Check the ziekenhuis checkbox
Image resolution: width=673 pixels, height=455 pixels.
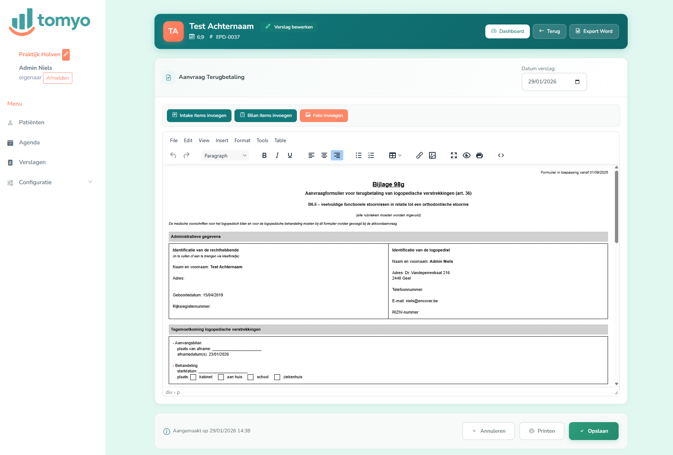click(277, 377)
